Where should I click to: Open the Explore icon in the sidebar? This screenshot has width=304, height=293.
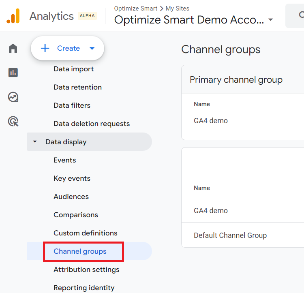pyautogui.click(x=13, y=97)
